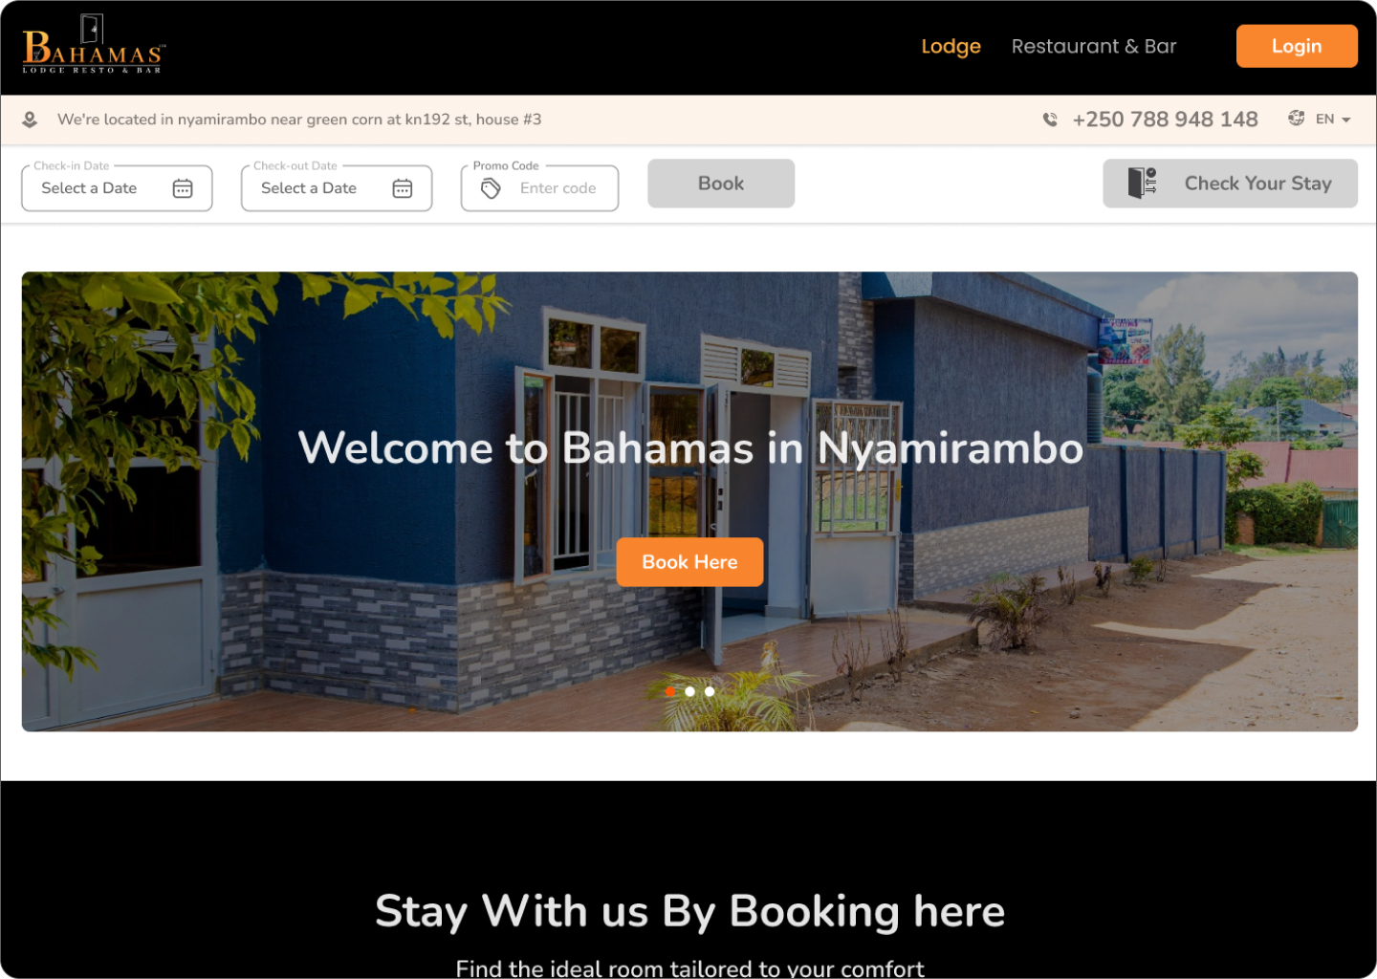Open the Check-out Date picker field

337,187
